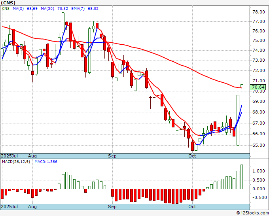Click the 68.00 price axis label
The width and height of the screenshot is (269, 216).
259,112
